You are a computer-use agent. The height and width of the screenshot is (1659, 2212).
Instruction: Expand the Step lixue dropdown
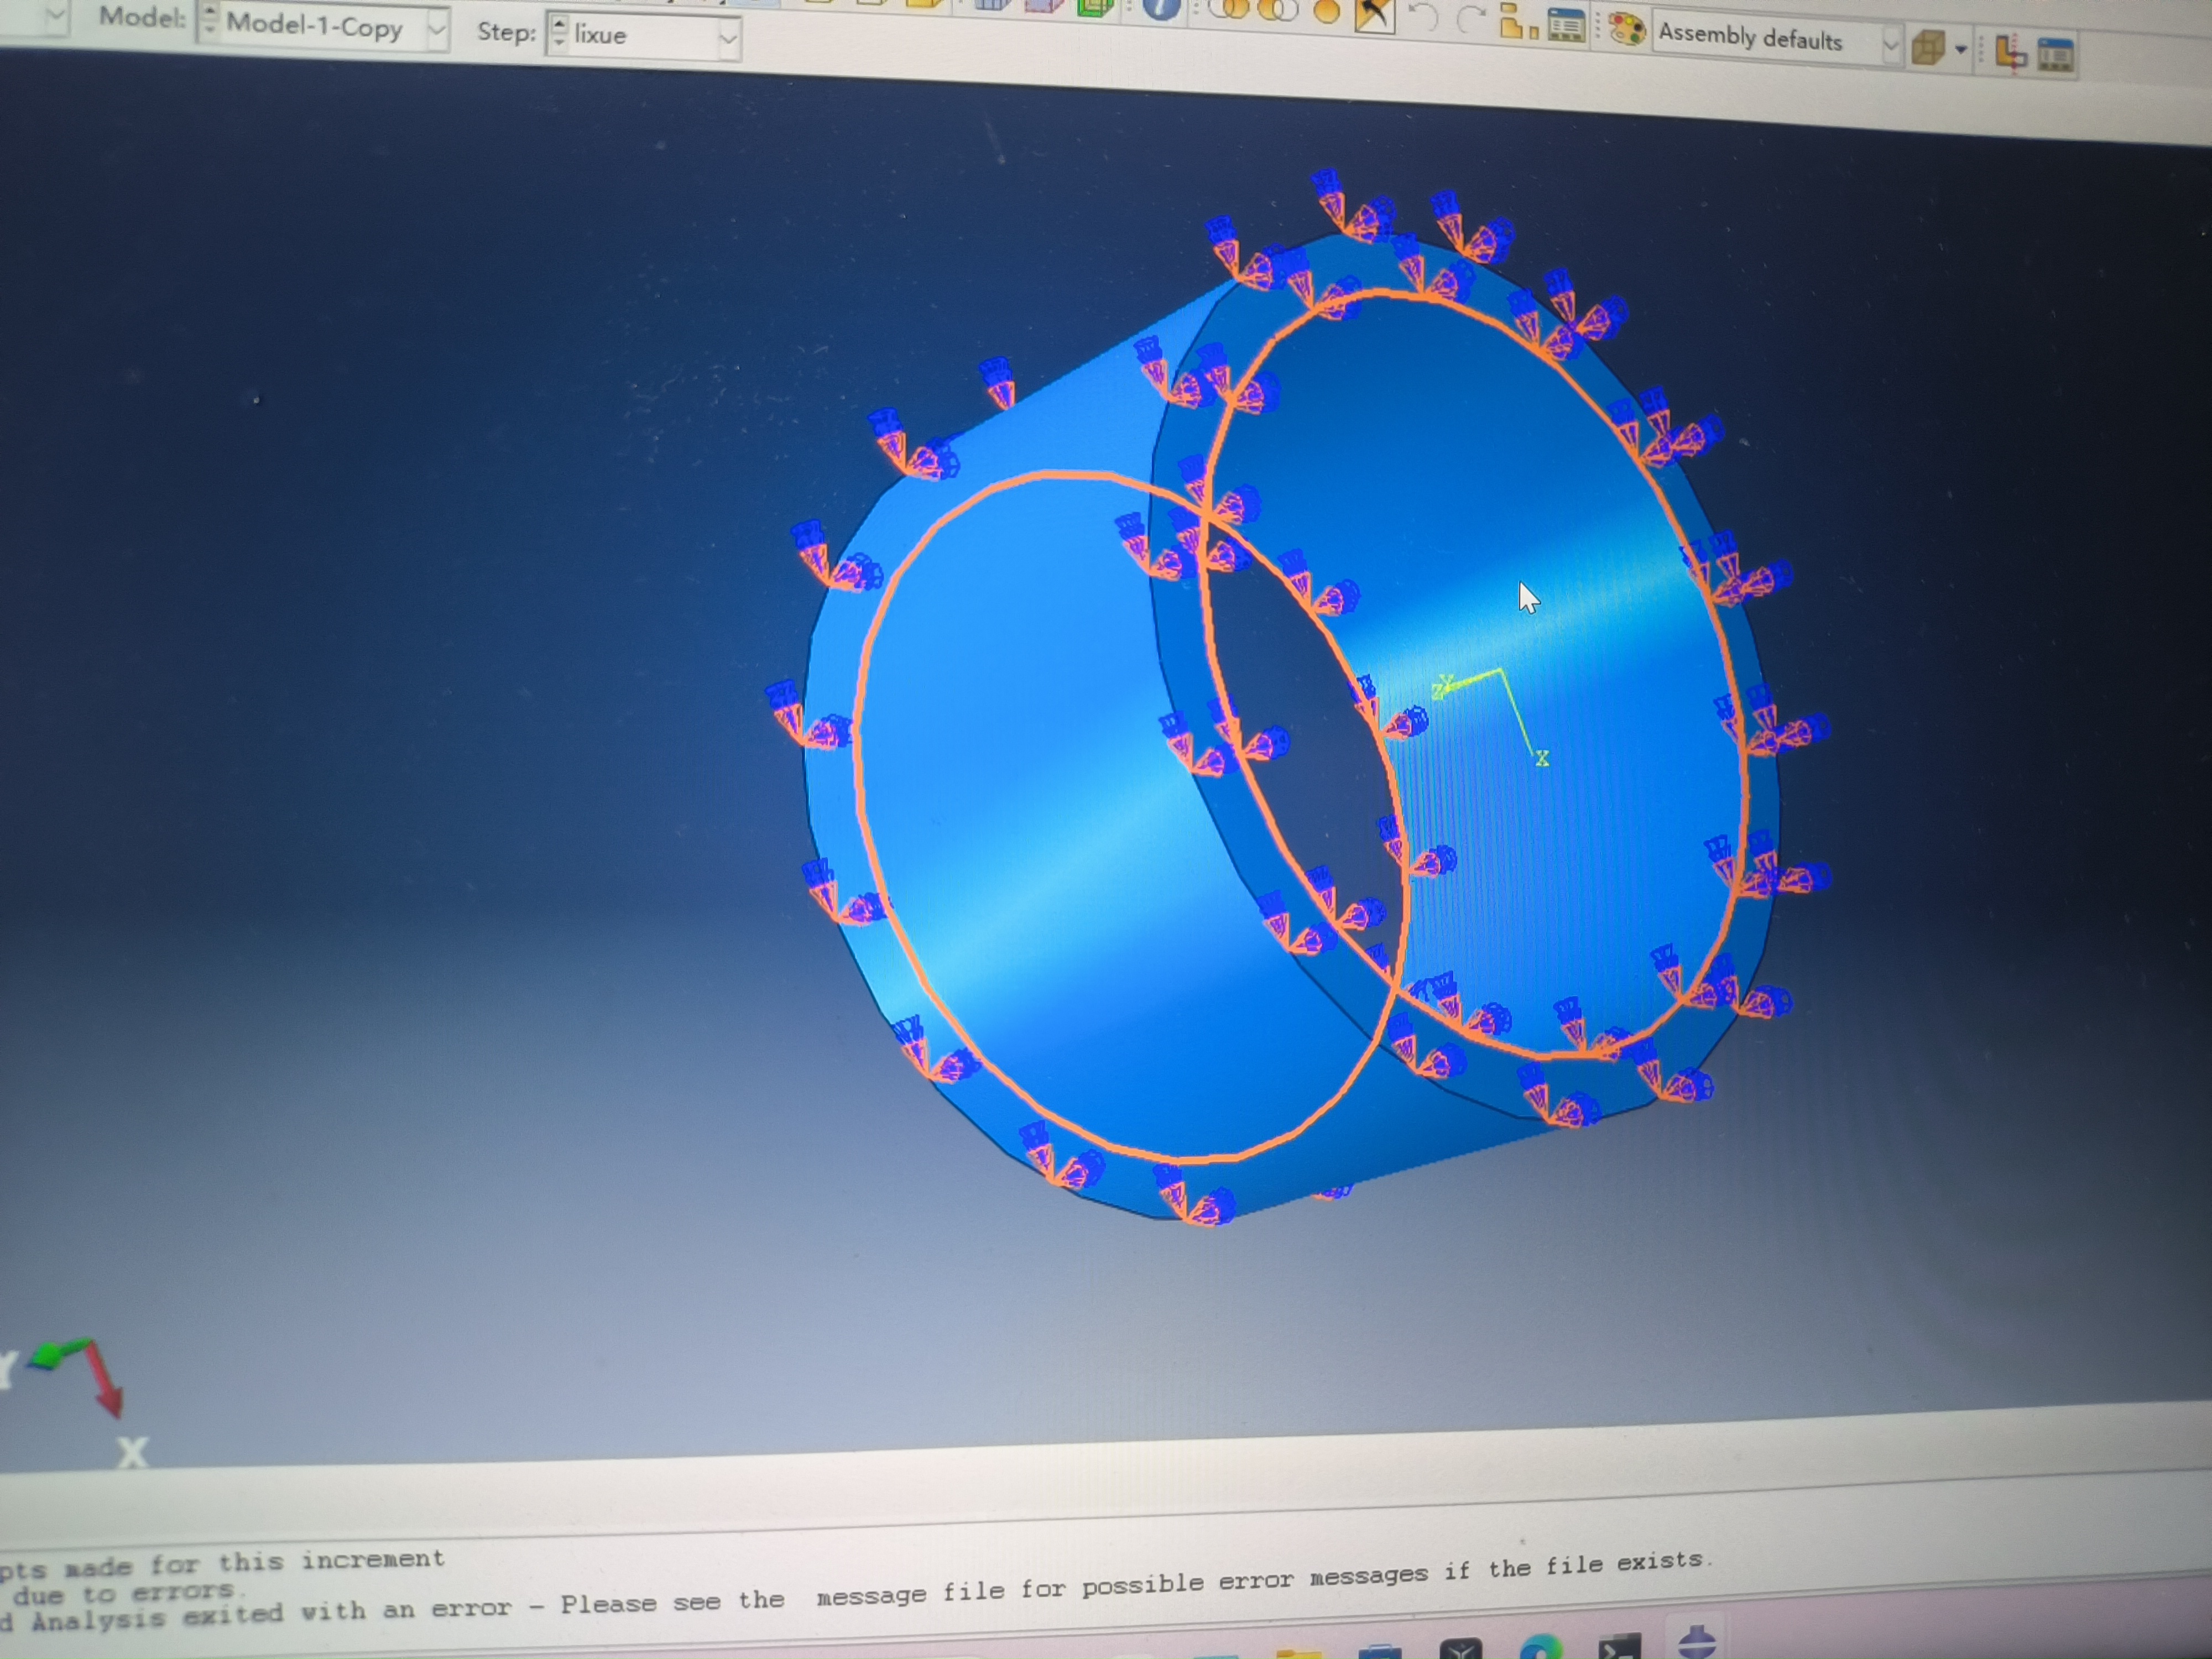coord(728,40)
